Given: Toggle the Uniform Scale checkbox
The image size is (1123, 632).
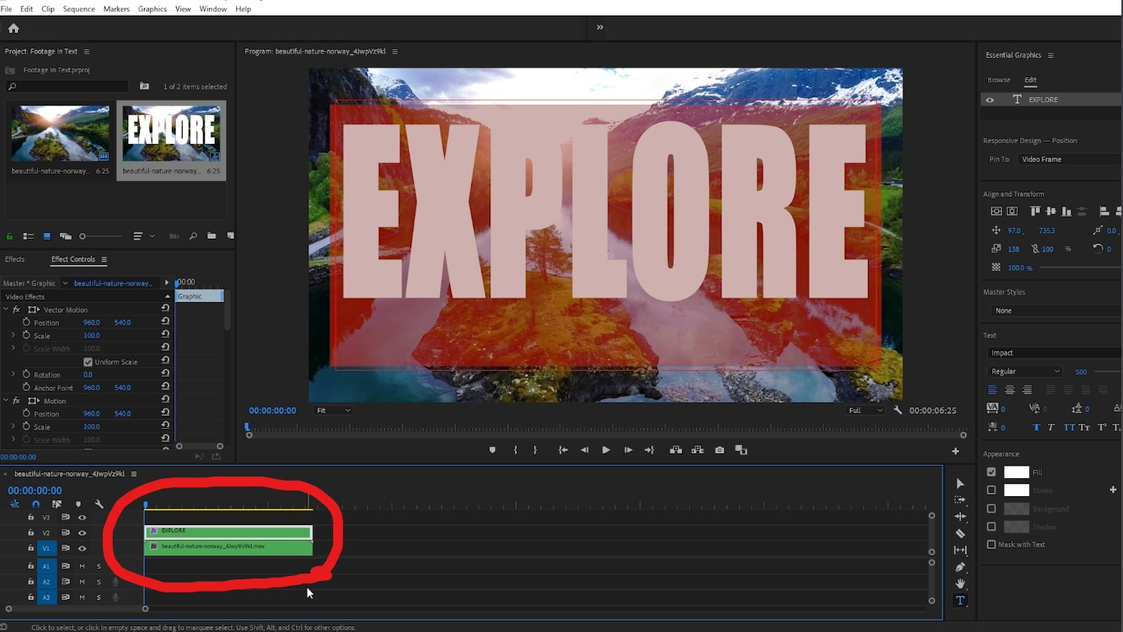Looking at the screenshot, I should pos(88,362).
